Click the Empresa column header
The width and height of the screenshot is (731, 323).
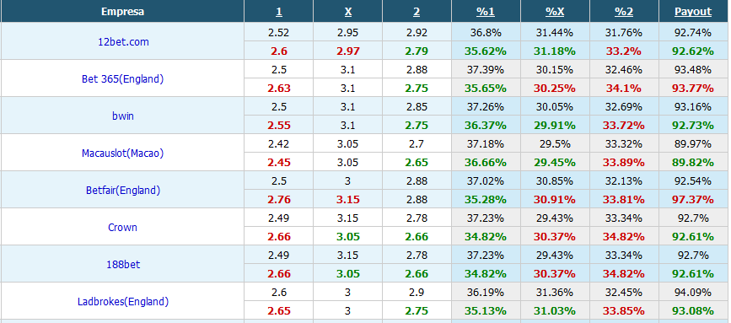122,12
